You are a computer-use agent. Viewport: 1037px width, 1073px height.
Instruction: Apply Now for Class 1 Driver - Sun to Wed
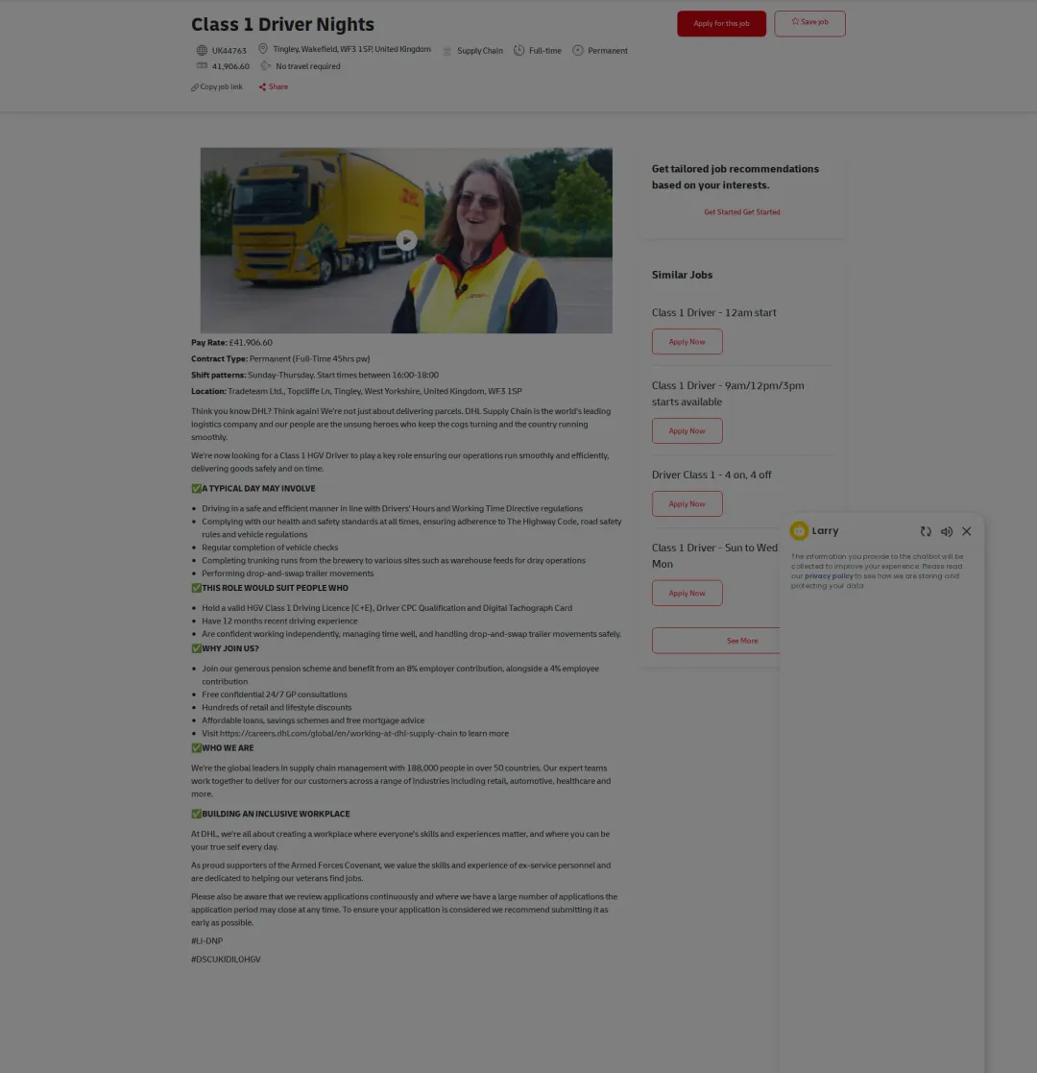pyautogui.click(x=687, y=593)
